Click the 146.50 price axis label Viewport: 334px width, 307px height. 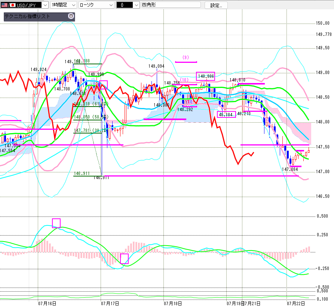pyautogui.click(x=322, y=196)
